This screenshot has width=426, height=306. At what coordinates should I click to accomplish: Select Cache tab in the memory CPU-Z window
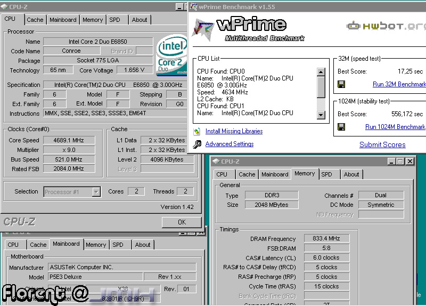[x=247, y=174]
